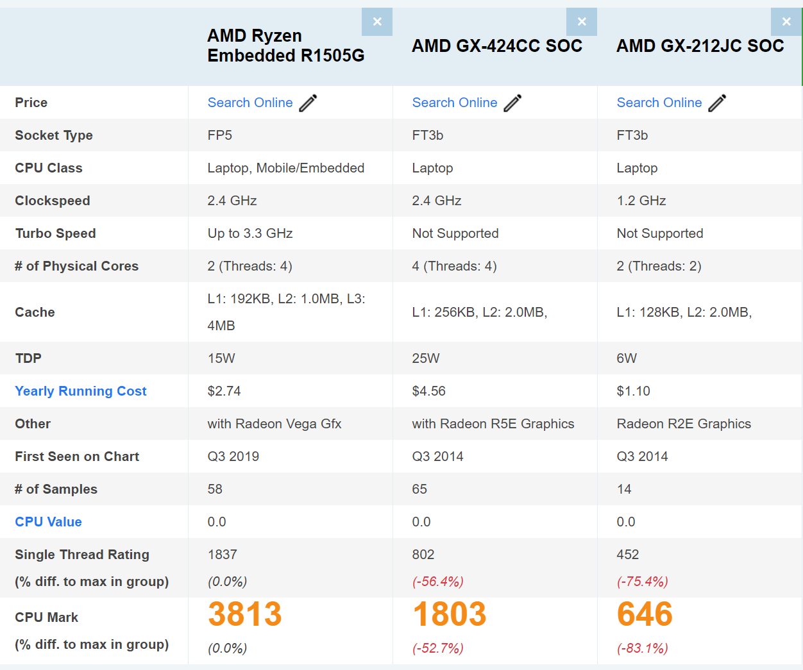This screenshot has height=670, width=803.
Task: Click the First Seen on Chart label
Action: click(x=77, y=456)
